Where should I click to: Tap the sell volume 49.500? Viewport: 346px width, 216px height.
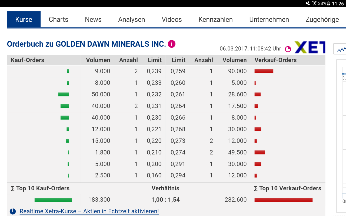pos(238,153)
